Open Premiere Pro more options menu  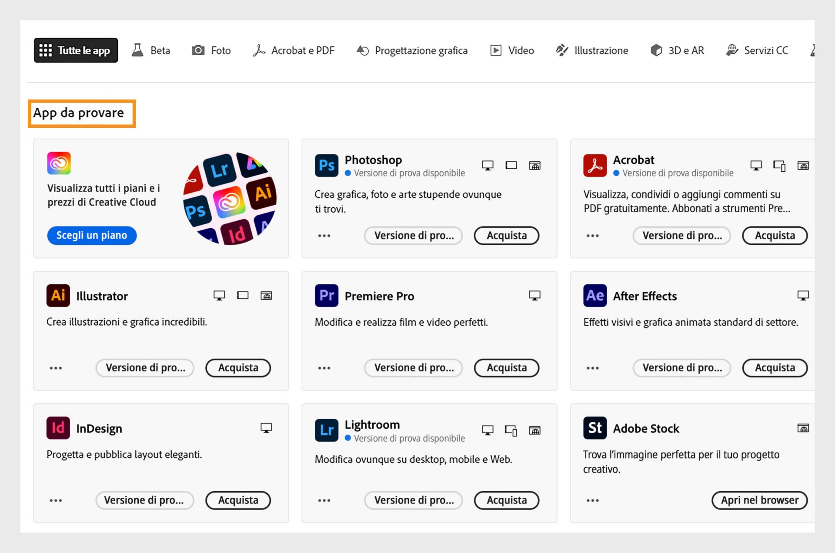coord(324,368)
